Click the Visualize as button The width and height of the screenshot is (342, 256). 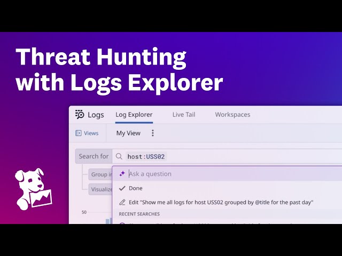[x=100, y=189]
